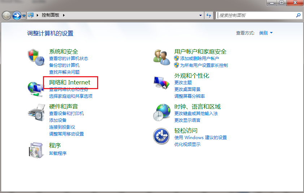Open 硬件和声音 category
The image size is (304, 193).
click(64, 106)
